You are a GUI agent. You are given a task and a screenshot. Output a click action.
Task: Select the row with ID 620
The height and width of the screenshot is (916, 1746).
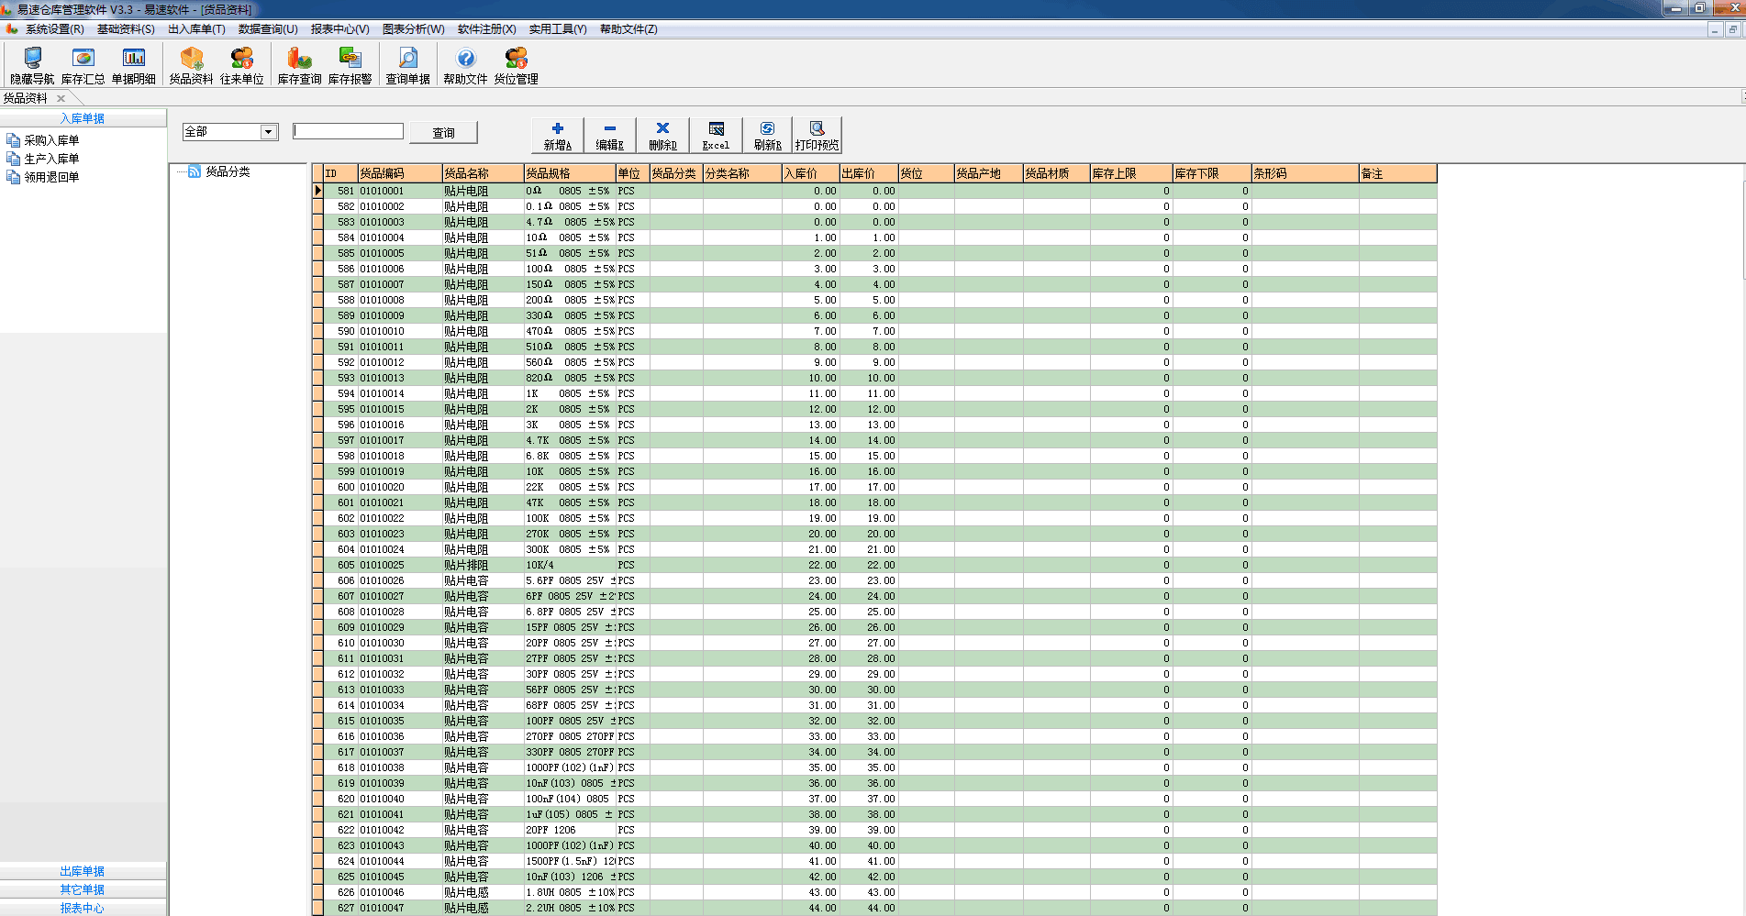[874, 799]
